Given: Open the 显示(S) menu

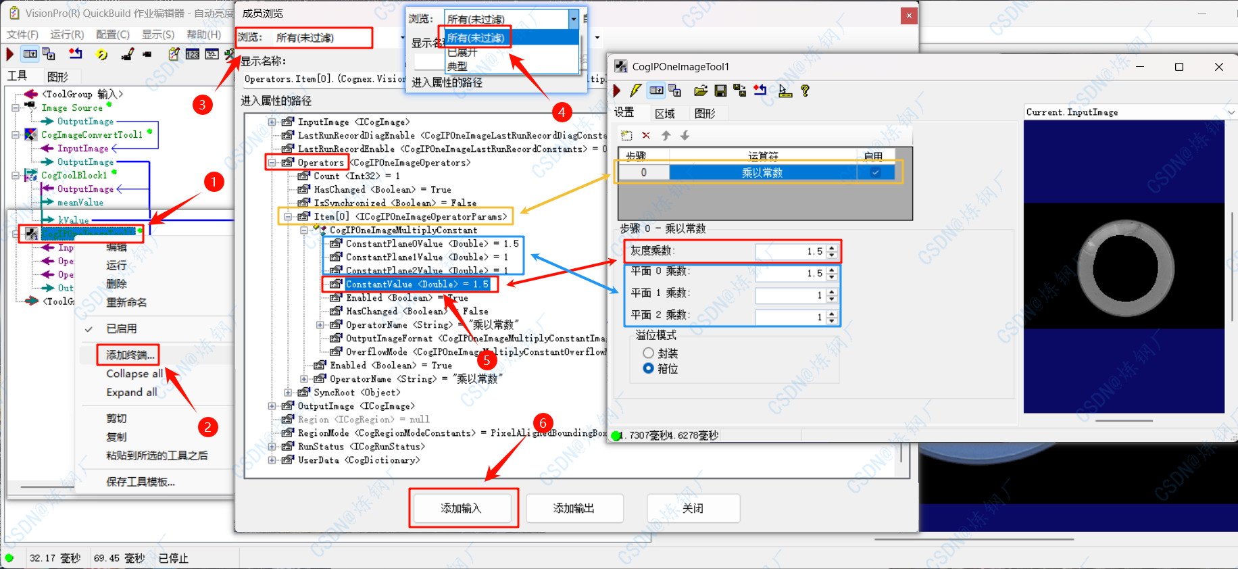Looking at the screenshot, I should tap(158, 34).
